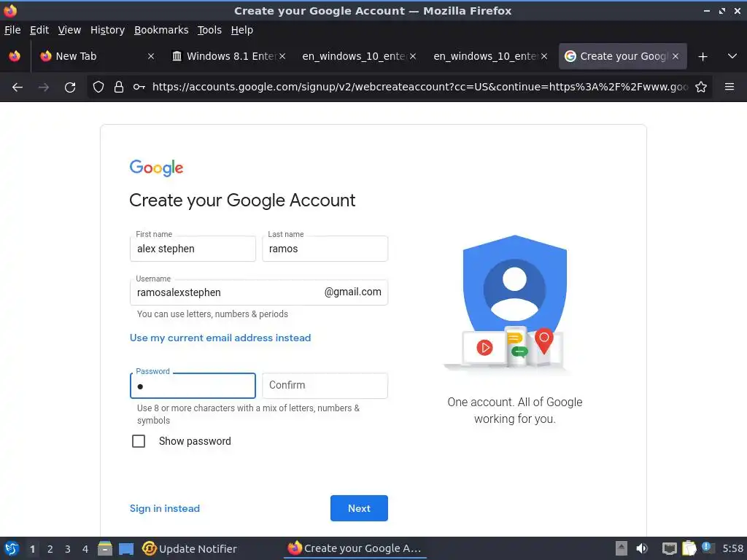Enable the Show password checkbox
The height and width of the screenshot is (560, 747).
coord(139,441)
